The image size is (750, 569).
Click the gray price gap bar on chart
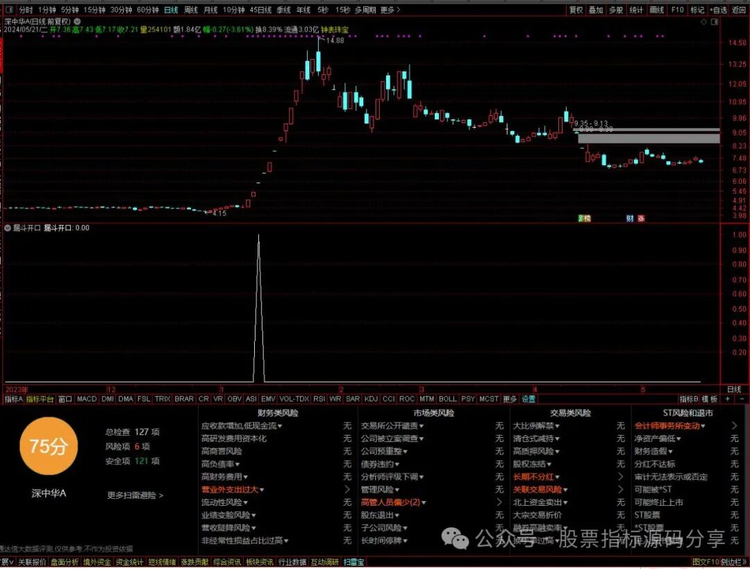(x=649, y=139)
